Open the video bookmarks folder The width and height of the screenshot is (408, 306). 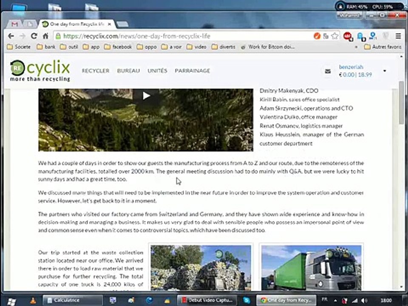coord(196,47)
